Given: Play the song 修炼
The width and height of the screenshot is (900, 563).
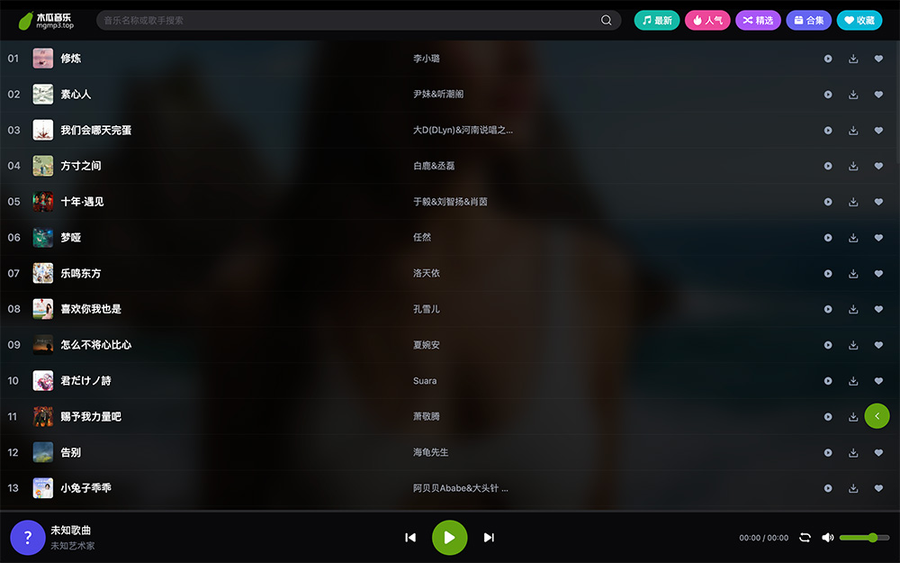Looking at the screenshot, I should [x=828, y=59].
